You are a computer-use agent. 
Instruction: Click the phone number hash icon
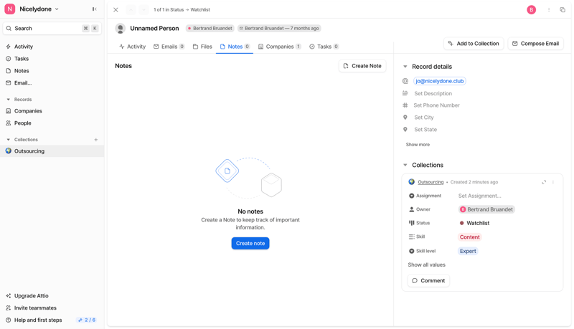[405, 105]
